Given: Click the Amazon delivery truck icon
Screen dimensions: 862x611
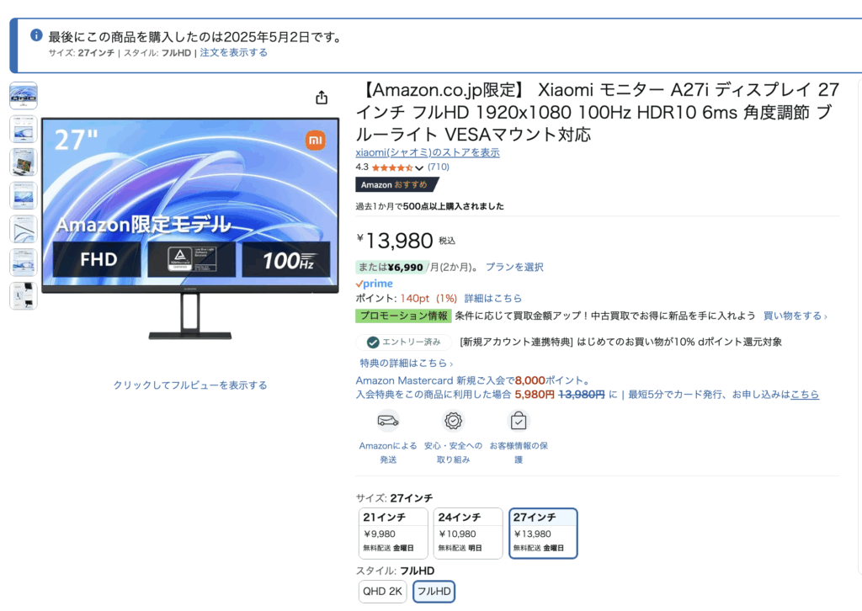Looking at the screenshot, I should pyautogui.click(x=388, y=421).
